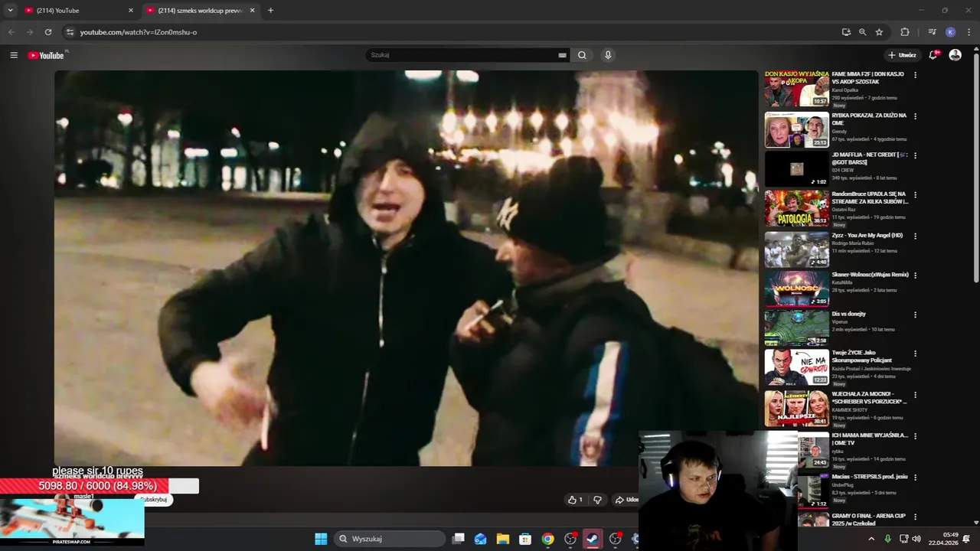Close the szmeks worldcup tab
The height and width of the screenshot is (551, 980).
tap(253, 11)
